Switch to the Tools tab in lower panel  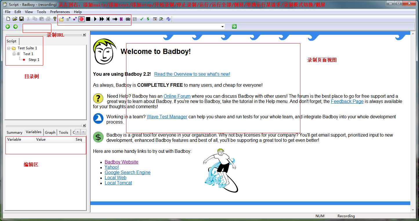click(x=64, y=133)
